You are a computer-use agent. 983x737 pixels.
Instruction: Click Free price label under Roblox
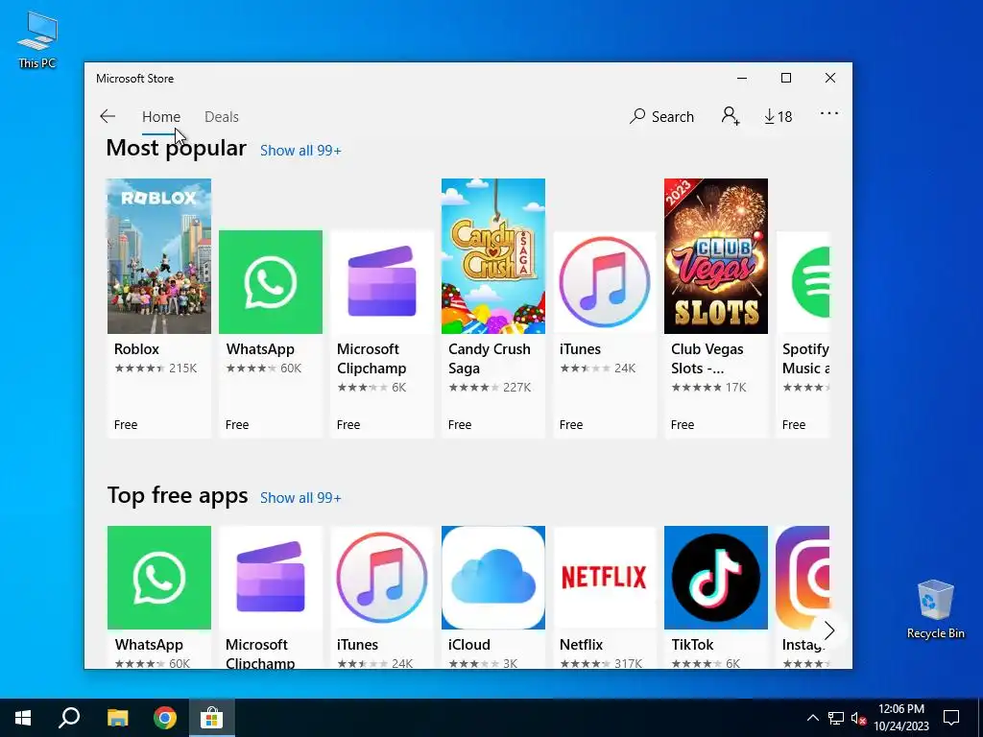tap(126, 425)
